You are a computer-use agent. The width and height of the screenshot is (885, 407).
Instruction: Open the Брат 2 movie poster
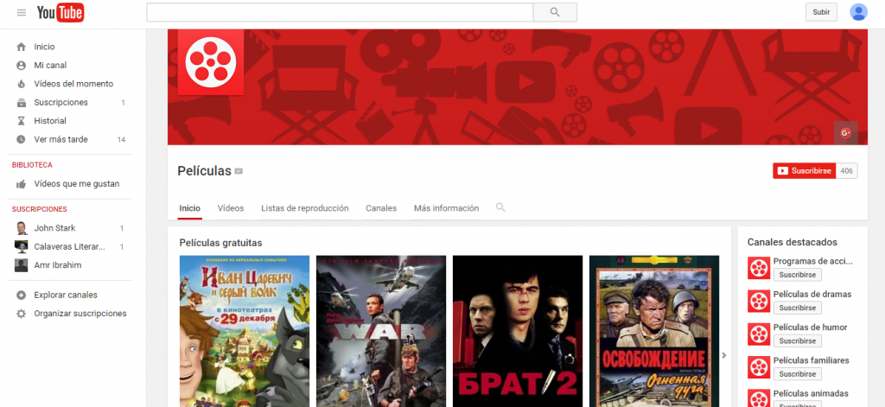coord(518,331)
